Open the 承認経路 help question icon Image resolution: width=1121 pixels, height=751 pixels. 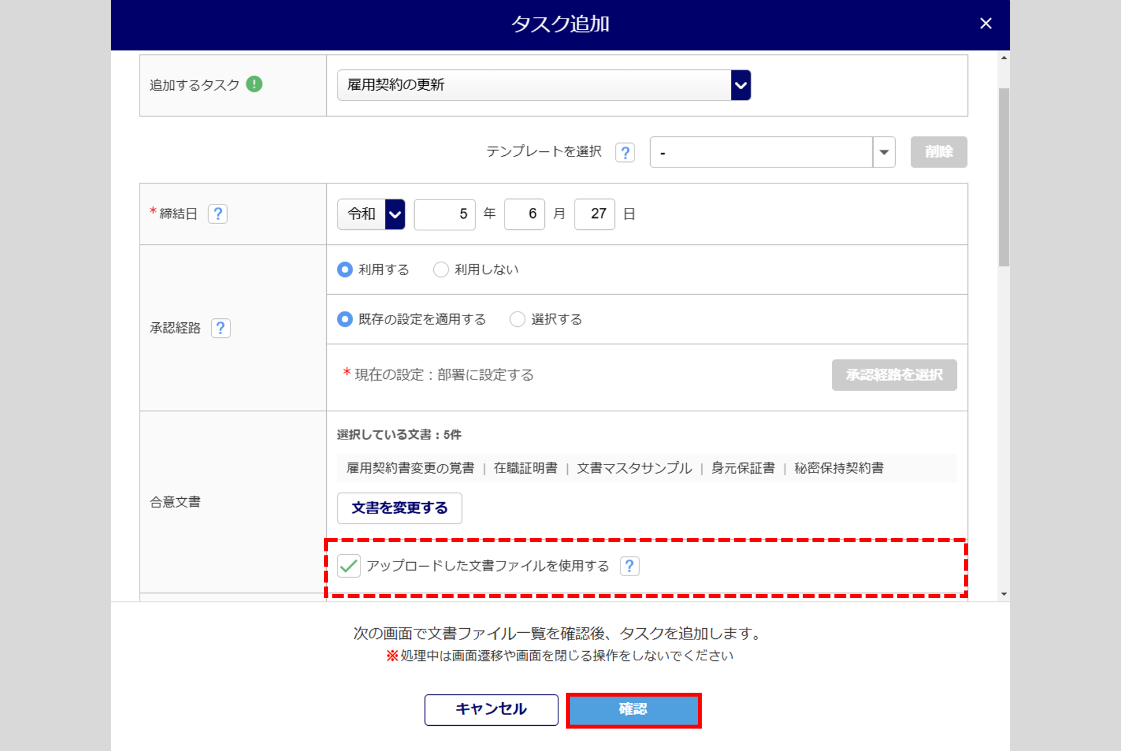220,328
